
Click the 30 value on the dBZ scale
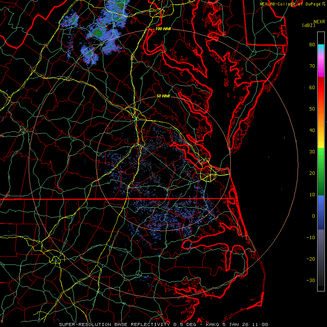click(312, 152)
